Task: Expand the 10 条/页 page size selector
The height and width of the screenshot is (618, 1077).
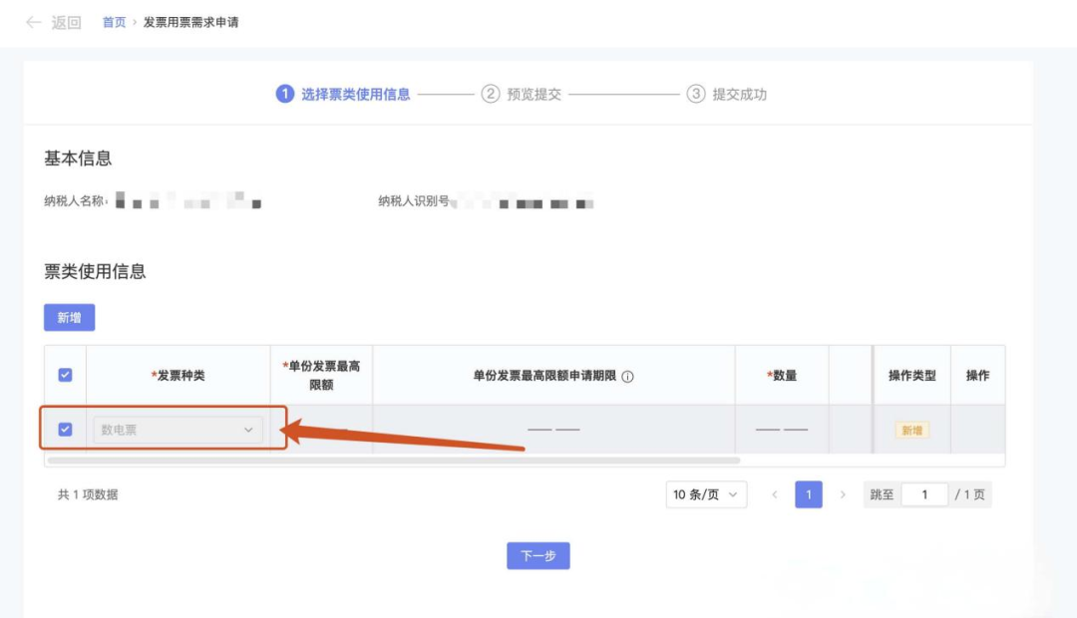Action: point(706,494)
